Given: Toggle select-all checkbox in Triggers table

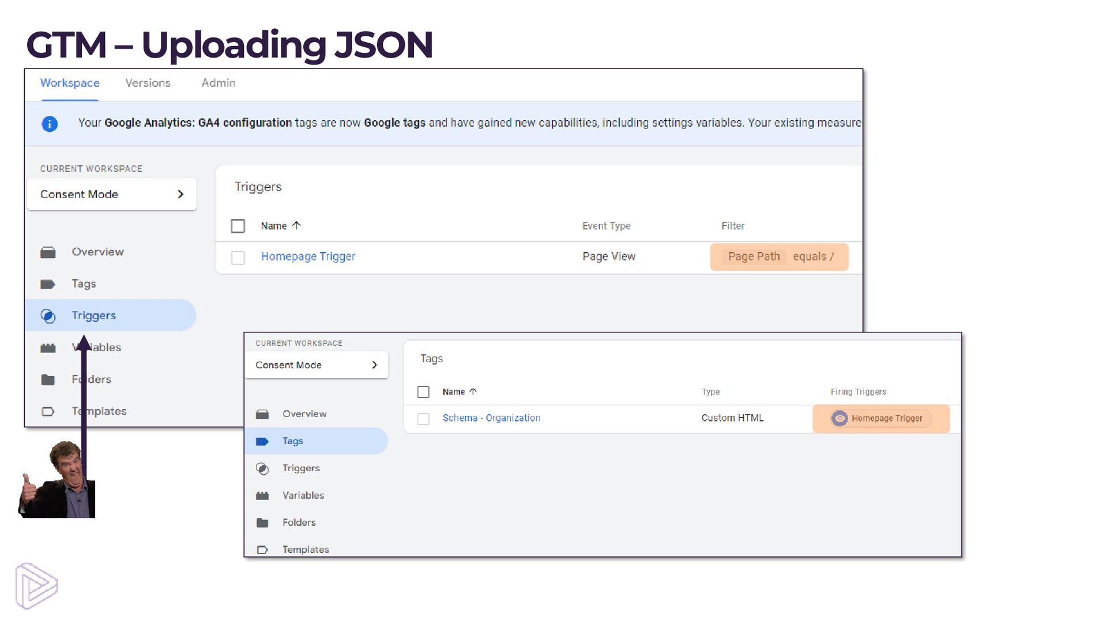Looking at the screenshot, I should [x=238, y=226].
